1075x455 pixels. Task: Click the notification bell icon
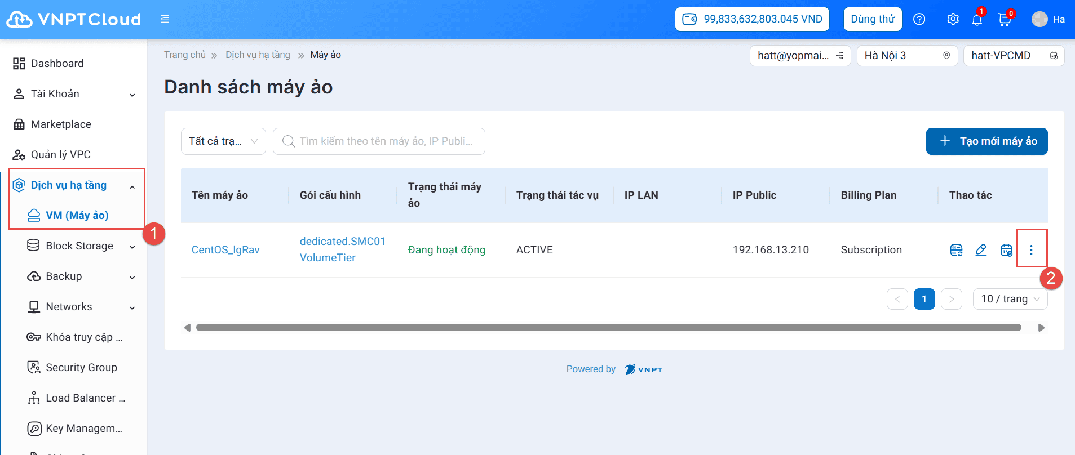tap(977, 20)
